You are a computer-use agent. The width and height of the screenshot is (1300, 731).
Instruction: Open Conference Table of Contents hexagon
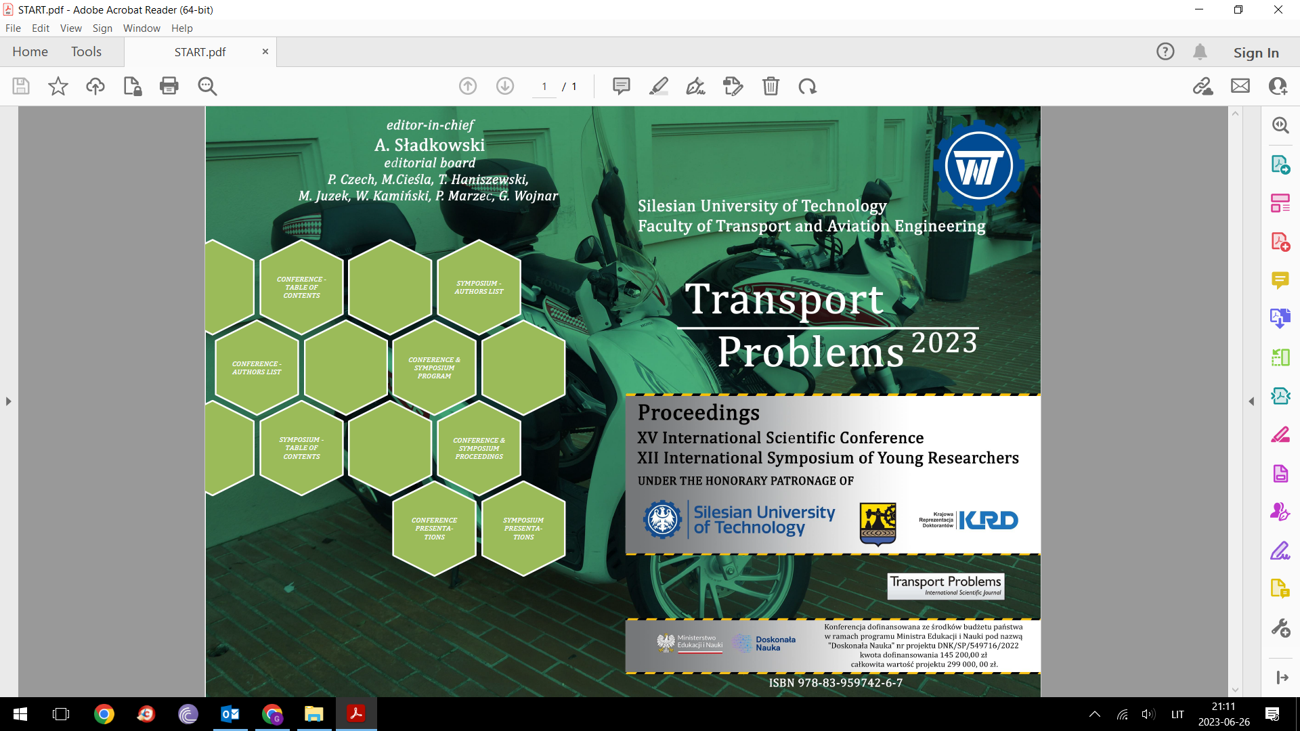(x=301, y=287)
